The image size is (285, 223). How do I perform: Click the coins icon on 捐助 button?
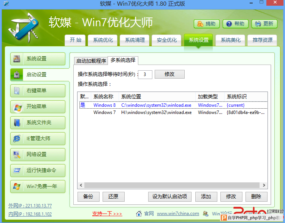coord(200,24)
